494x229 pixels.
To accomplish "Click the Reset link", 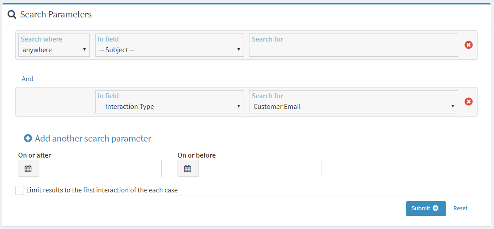I will [x=460, y=208].
